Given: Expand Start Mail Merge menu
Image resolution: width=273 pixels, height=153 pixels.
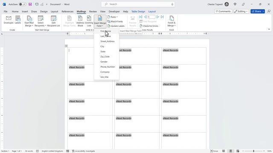Looking at the screenshot, I should pyautogui.click(x=29, y=21).
